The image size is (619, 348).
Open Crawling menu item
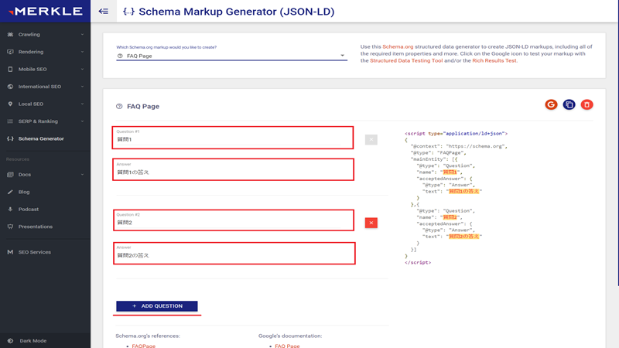tap(45, 34)
